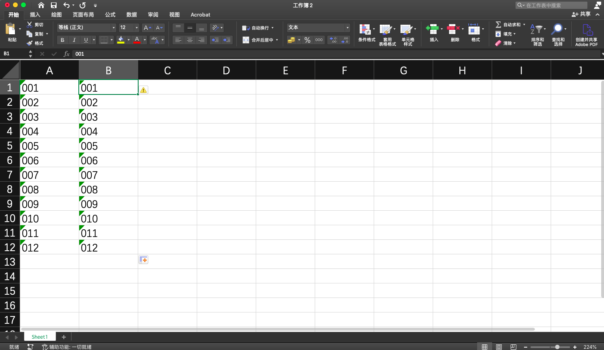Open the font name dropdown showing 等线
The width and height of the screenshot is (604, 350).
(113, 27)
